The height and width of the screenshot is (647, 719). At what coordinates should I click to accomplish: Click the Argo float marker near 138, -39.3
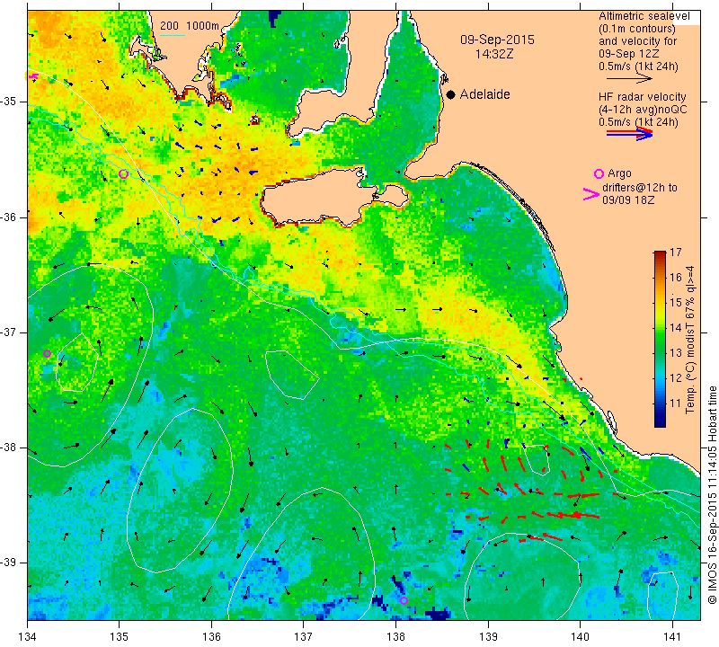(x=404, y=600)
